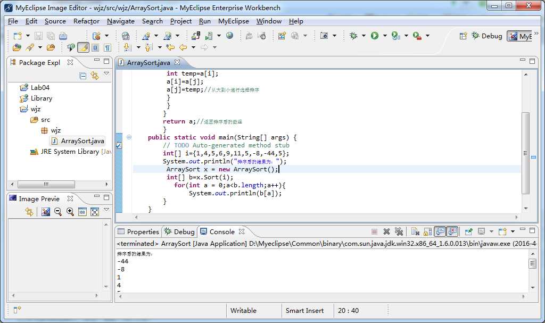Toggle Mark Occurrences highlighter button
The height and width of the screenshot is (323, 545).
pos(83,47)
